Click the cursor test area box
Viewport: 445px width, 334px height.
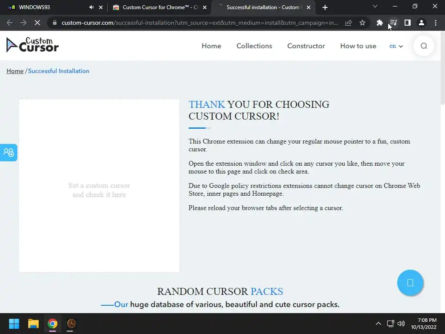pyautogui.click(x=99, y=186)
